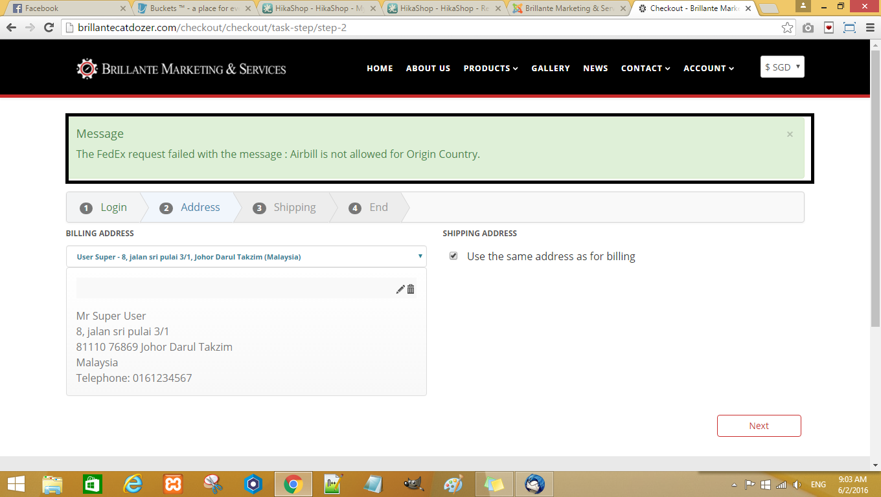The height and width of the screenshot is (497, 881).
Task: Close the Facebook tab
Action: pyautogui.click(x=123, y=8)
